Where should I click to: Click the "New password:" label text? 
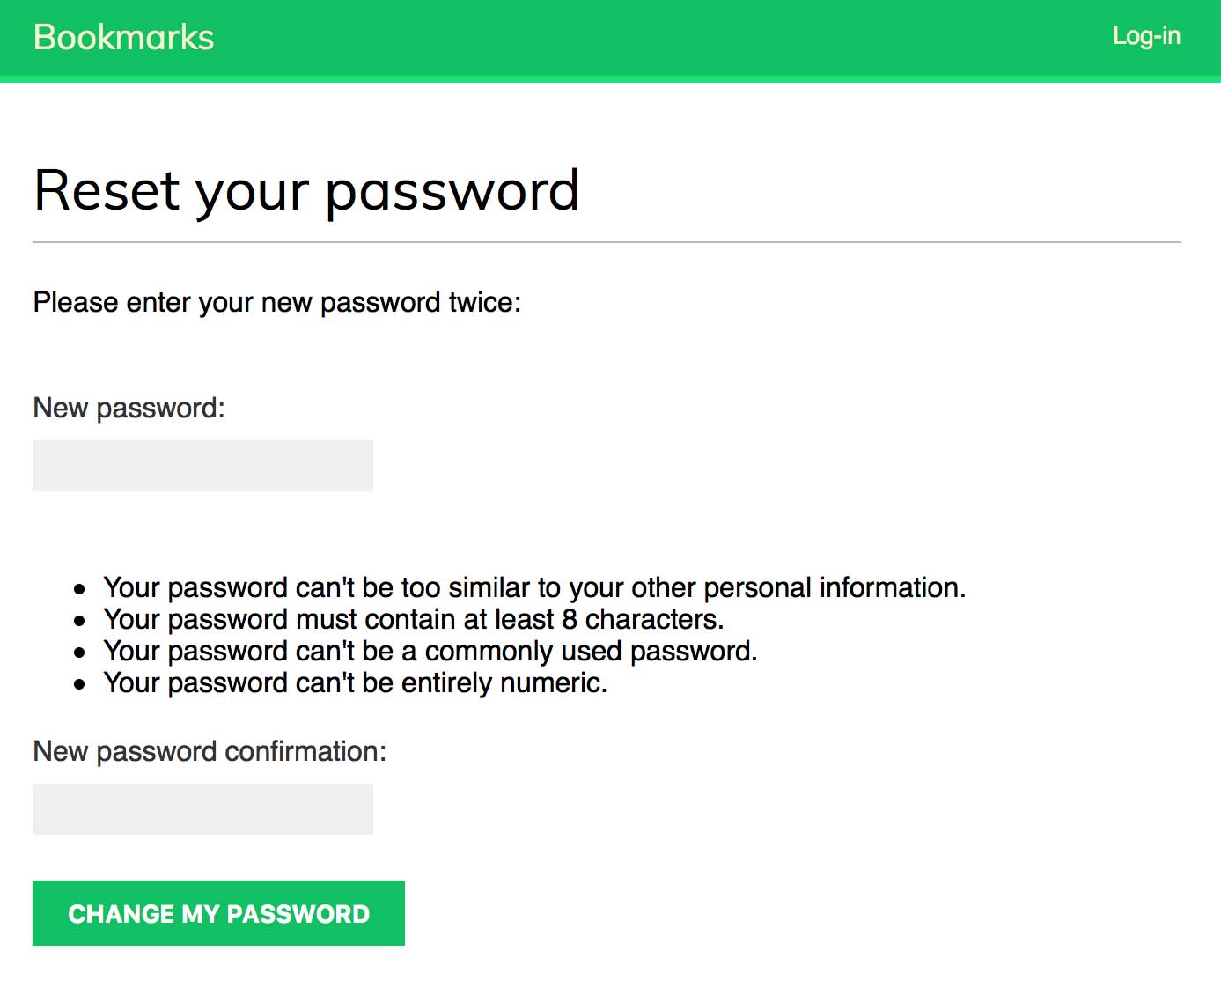pos(129,408)
